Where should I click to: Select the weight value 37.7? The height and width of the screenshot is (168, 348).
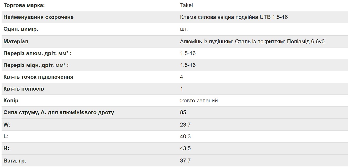[x=185, y=161]
